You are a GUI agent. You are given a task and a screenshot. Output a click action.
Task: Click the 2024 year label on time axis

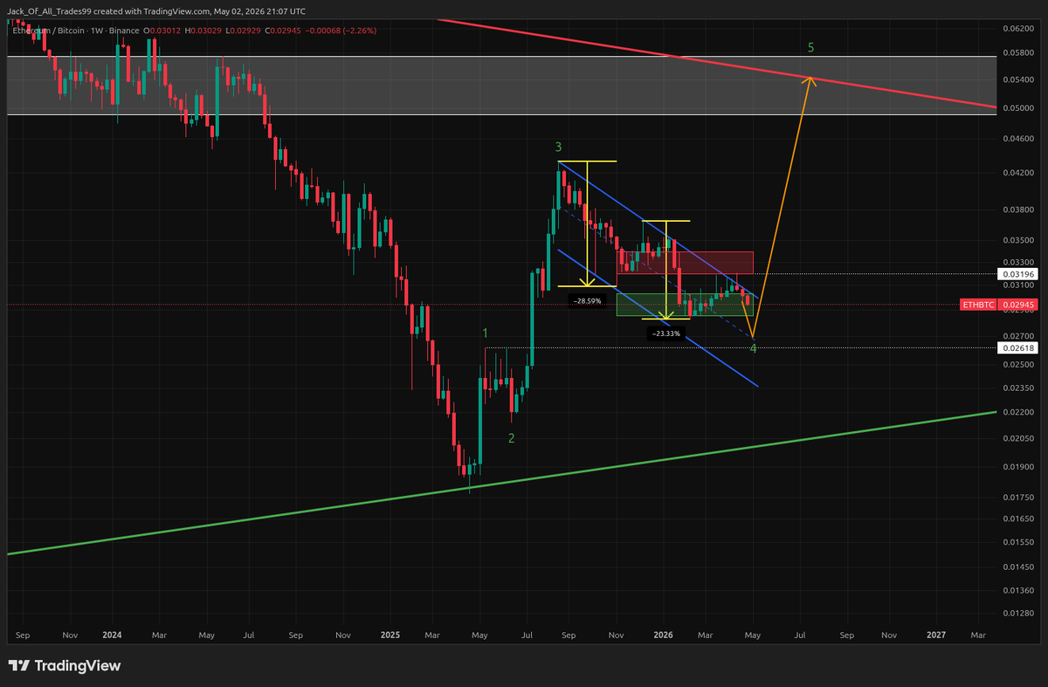pyautogui.click(x=111, y=636)
